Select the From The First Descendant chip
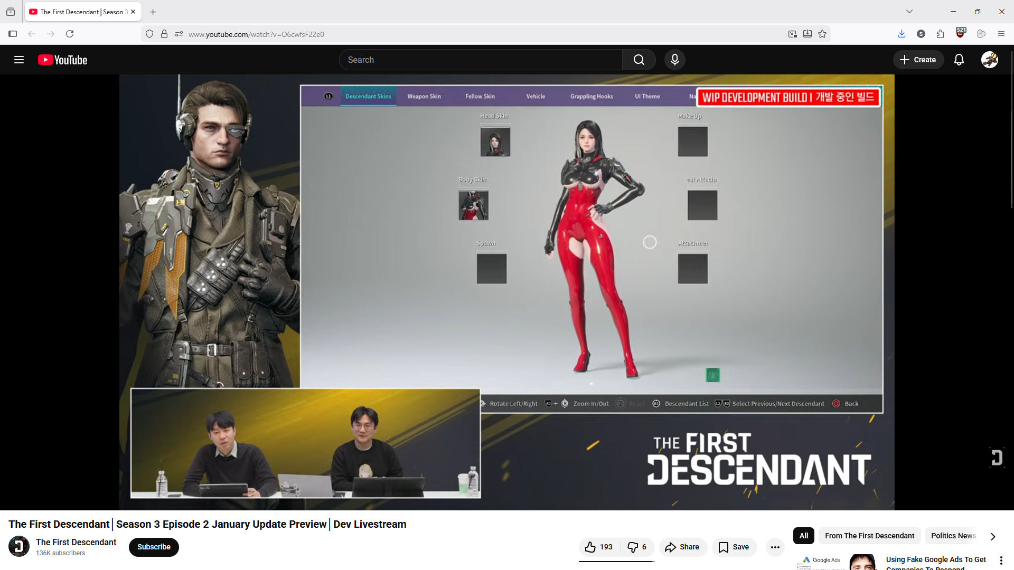Viewport: 1014px width, 570px height. click(869, 536)
